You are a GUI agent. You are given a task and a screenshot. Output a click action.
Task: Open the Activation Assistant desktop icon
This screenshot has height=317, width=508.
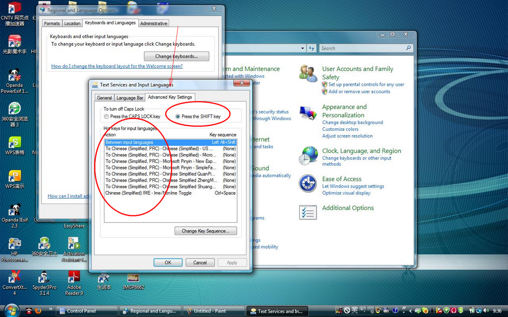pos(74,244)
